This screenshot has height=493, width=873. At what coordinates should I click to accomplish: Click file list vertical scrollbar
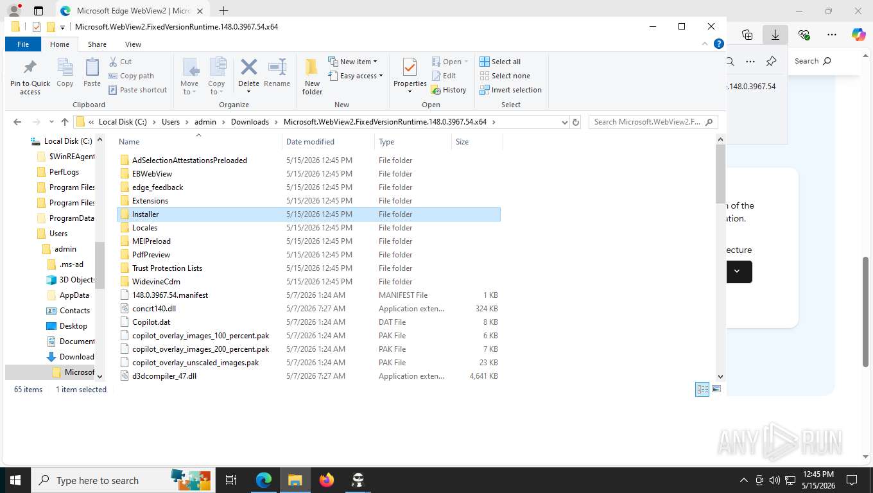coord(720,173)
